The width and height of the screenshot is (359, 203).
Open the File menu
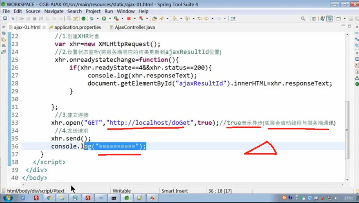[x=6, y=11]
